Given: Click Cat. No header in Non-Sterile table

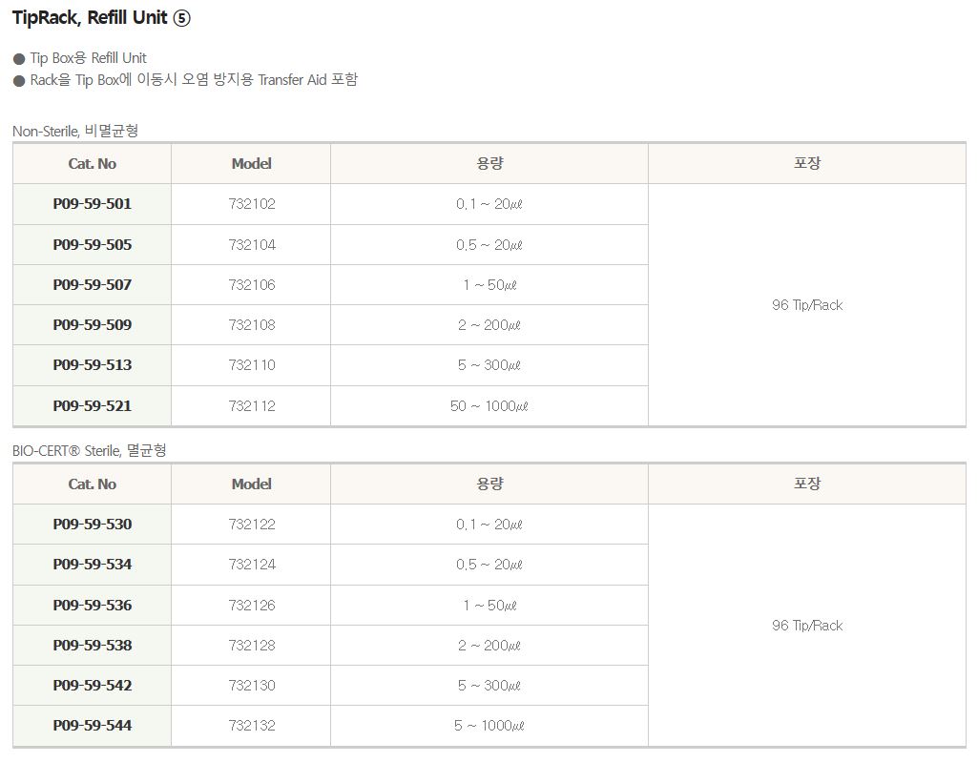Looking at the screenshot, I should click(x=93, y=164).
